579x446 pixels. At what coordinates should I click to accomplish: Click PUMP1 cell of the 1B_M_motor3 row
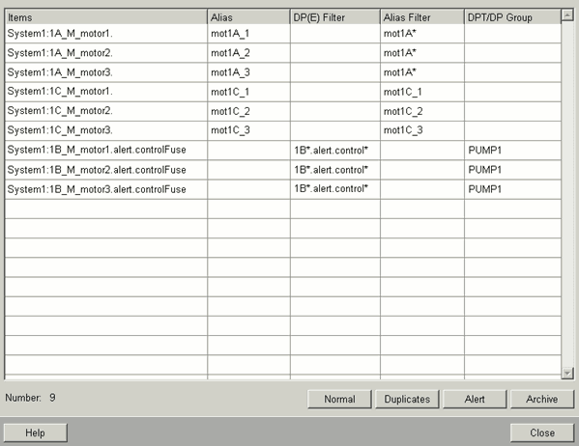512,189
